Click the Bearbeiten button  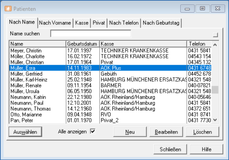pos(166,132)
